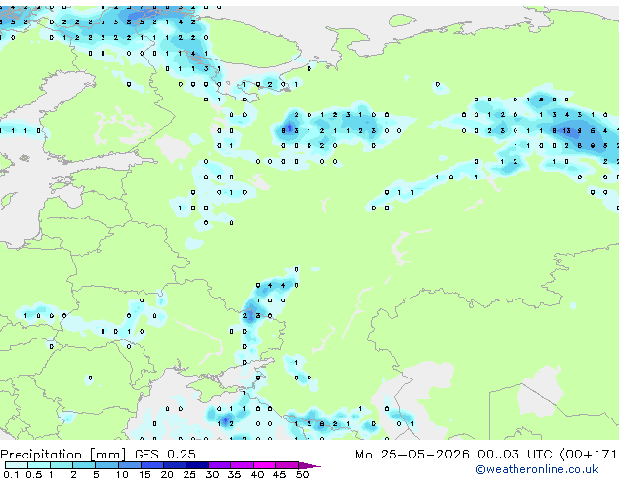Click the arrow tip beyond the 50 legend mark

(x=309, y=465)
